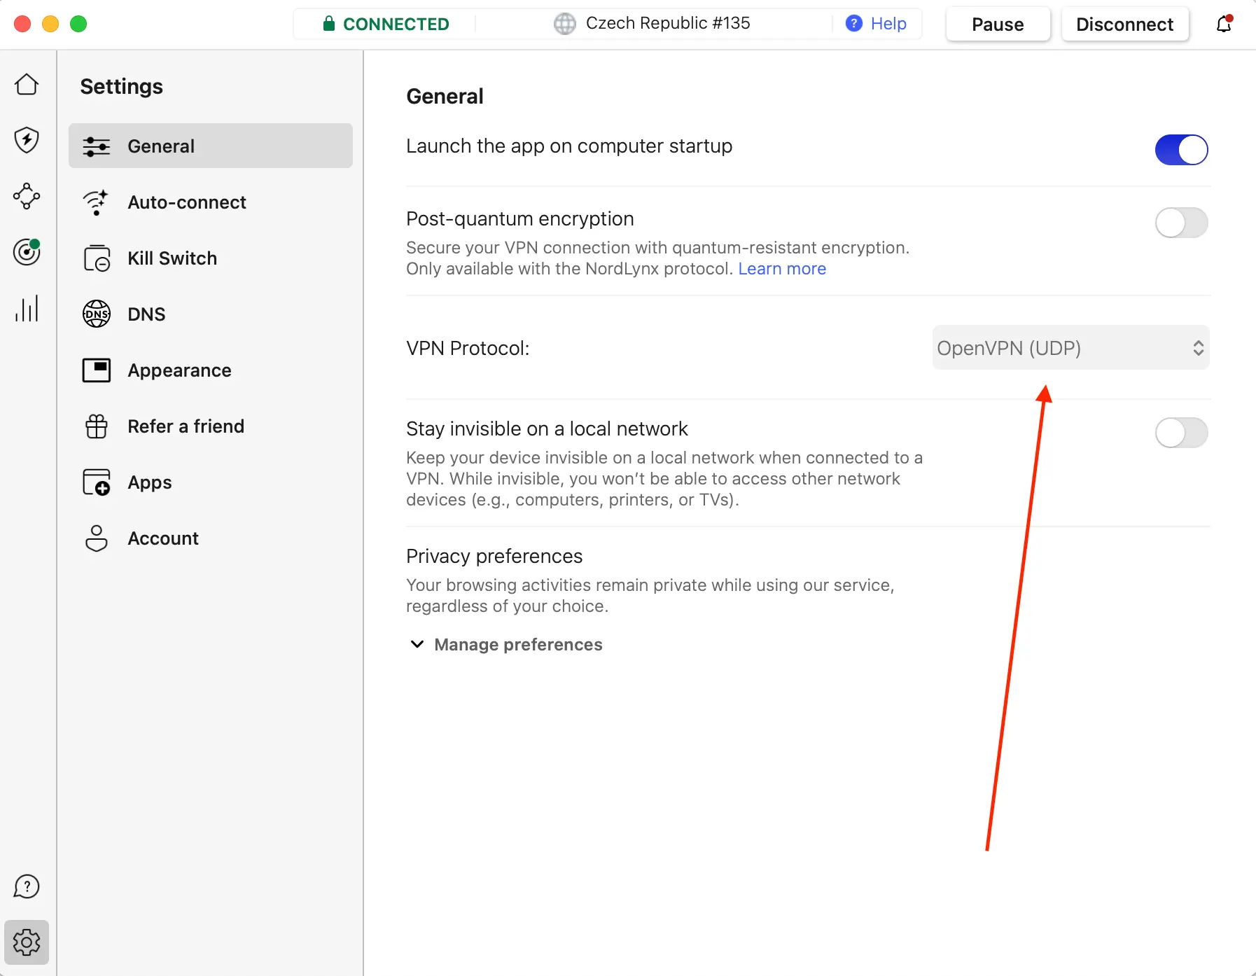Turn on Stay invisible on local network
The height and width of the screenshot is (976, 1256).
[x=1181, y=433]
